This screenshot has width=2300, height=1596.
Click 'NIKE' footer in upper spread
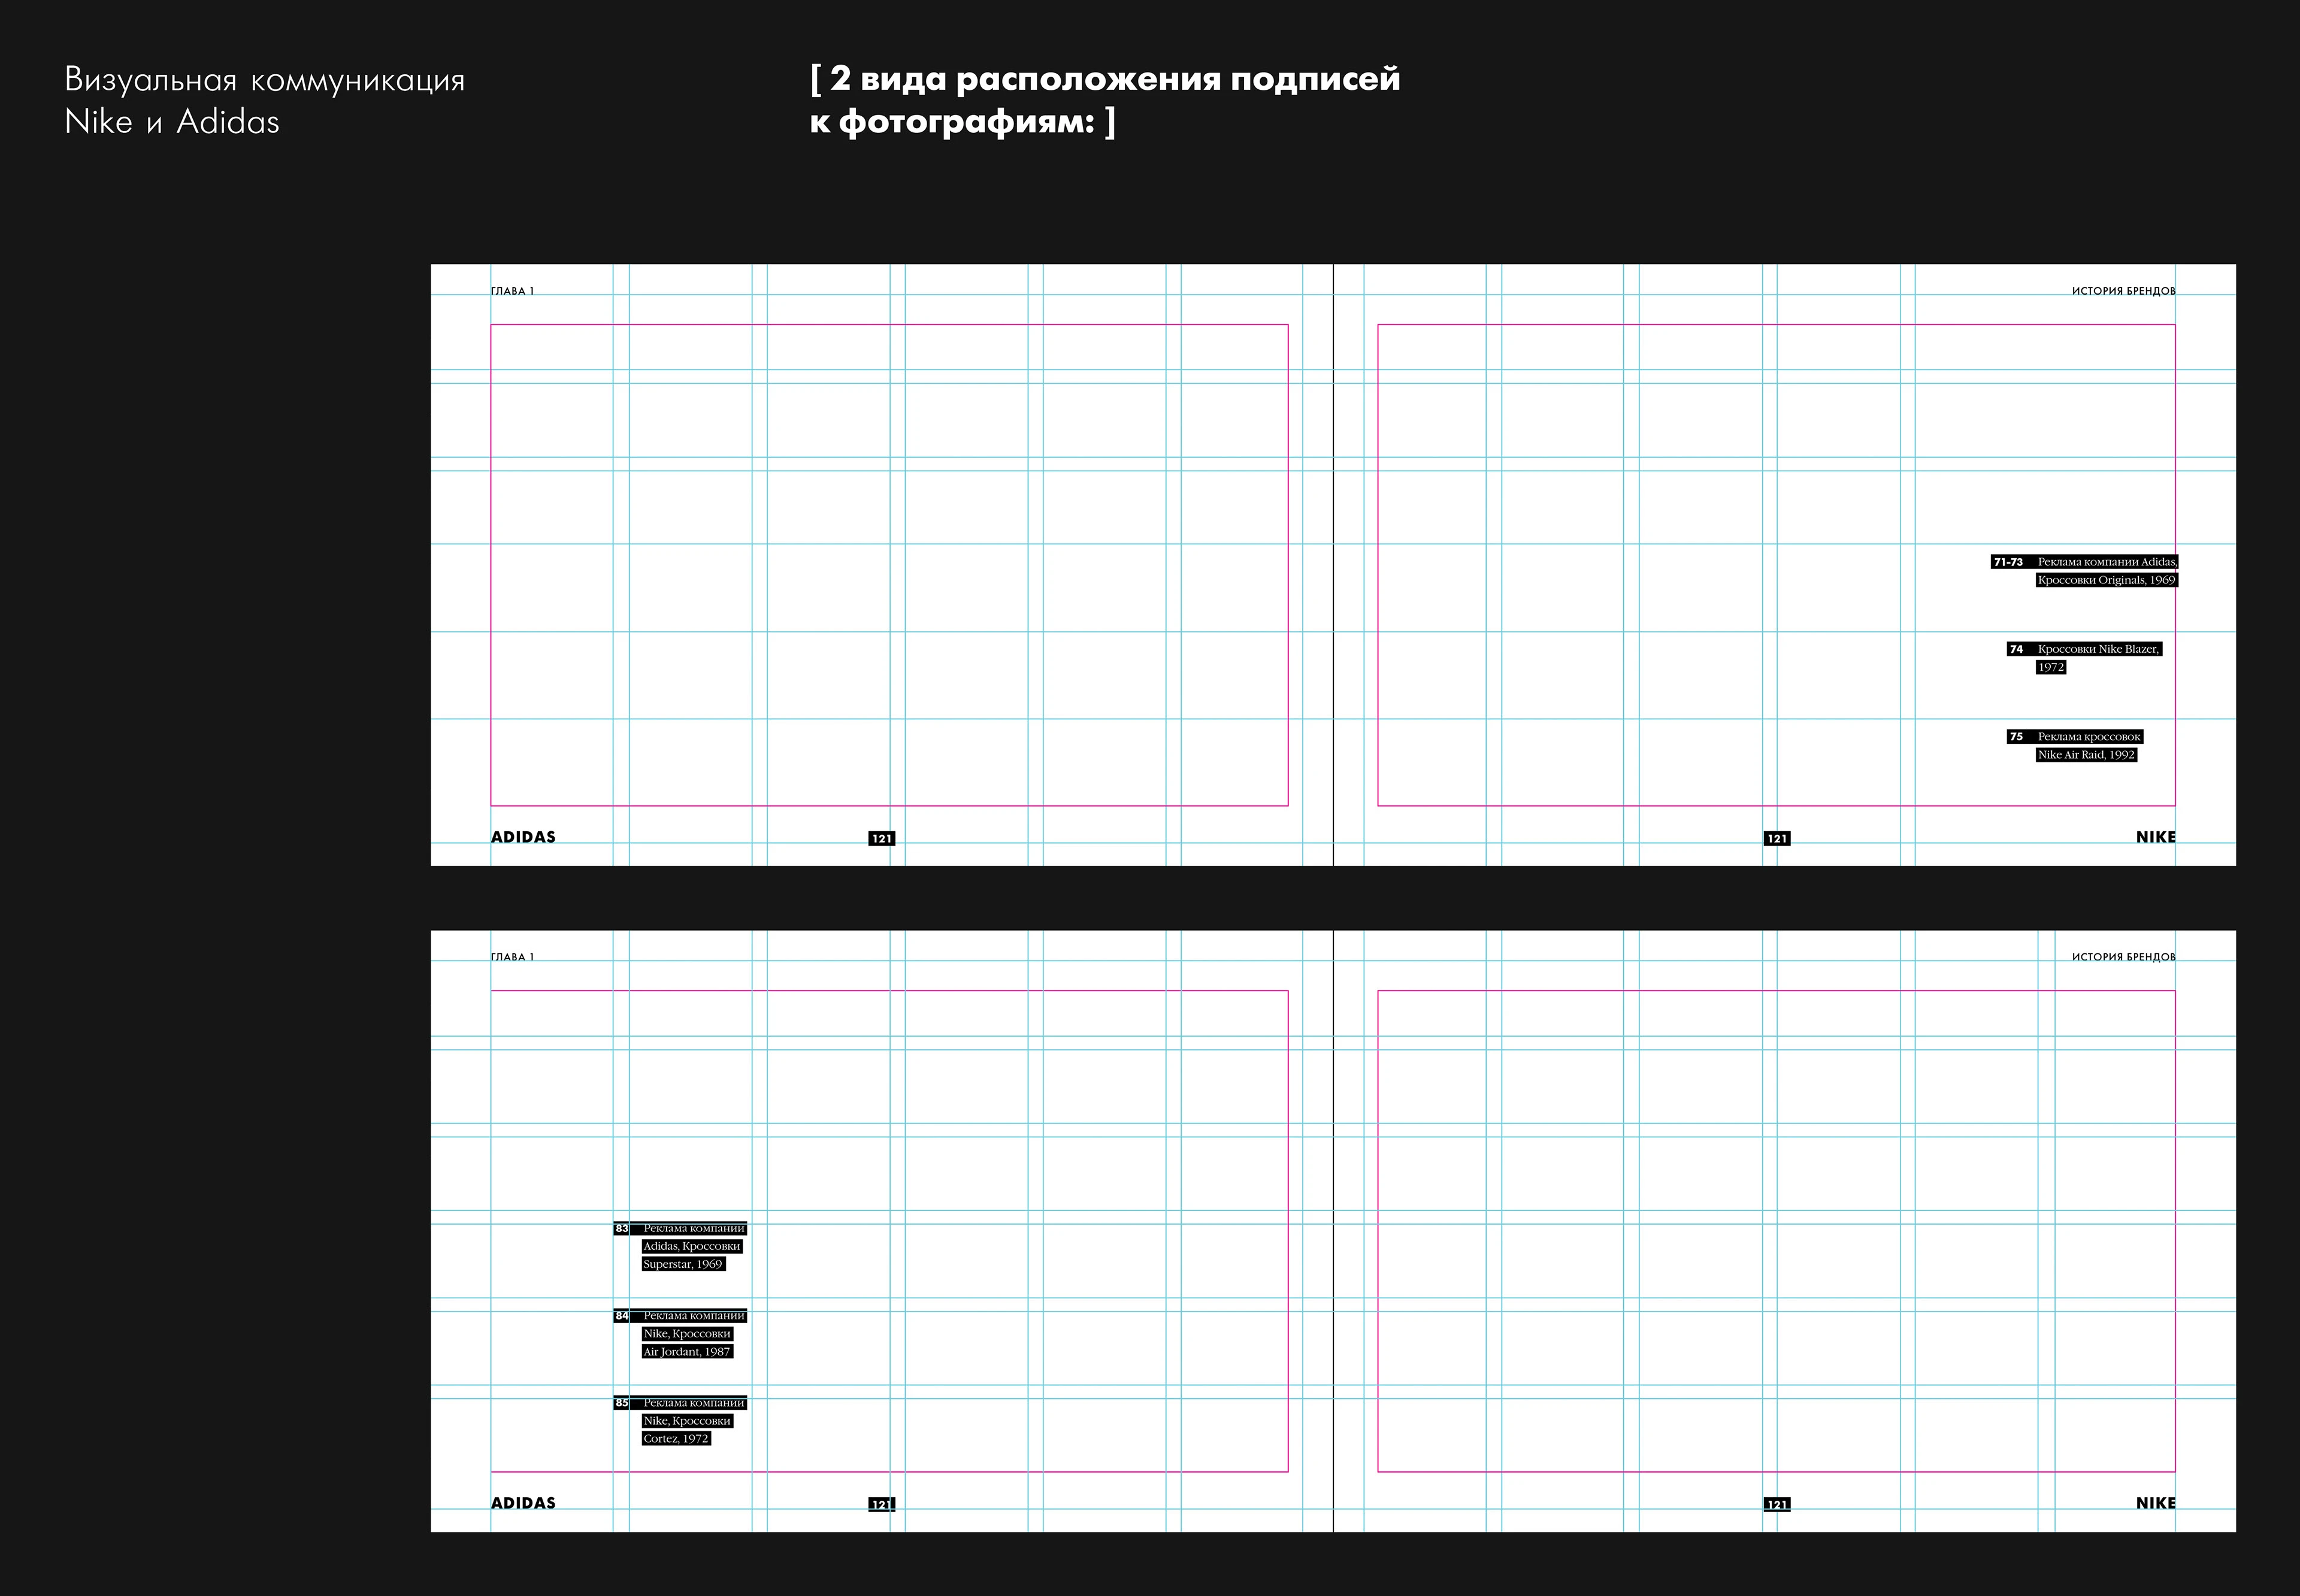pos(2155,837)
